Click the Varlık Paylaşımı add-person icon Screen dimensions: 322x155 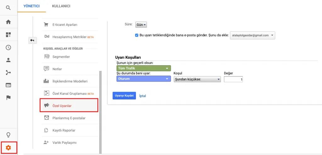click(x=46, y=142)
